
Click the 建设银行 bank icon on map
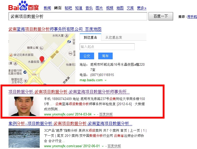click(25, 72)
